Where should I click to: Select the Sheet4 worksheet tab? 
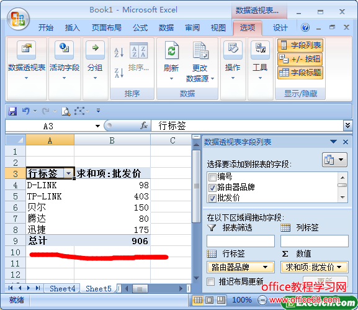(x=62, y=288)
